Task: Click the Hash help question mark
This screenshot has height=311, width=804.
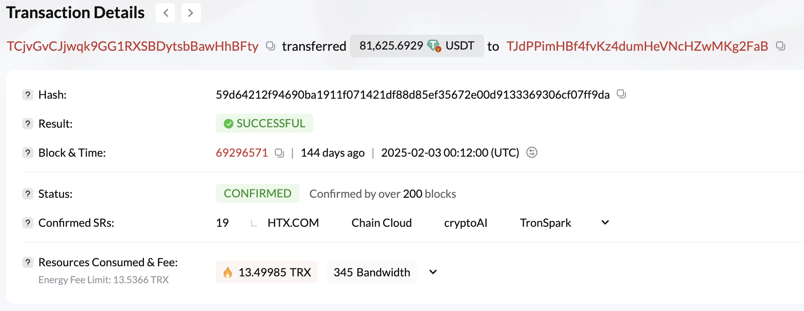Action: (x=27, y=95)
